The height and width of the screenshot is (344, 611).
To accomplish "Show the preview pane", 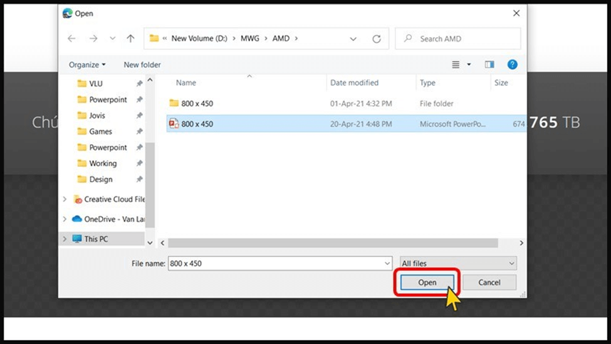I will (x=489, y=65).
